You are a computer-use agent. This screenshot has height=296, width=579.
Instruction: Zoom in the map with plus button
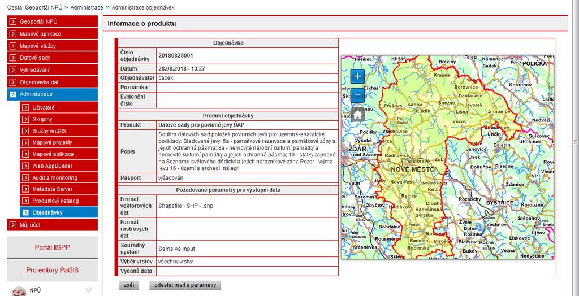(x=357, y=76)
